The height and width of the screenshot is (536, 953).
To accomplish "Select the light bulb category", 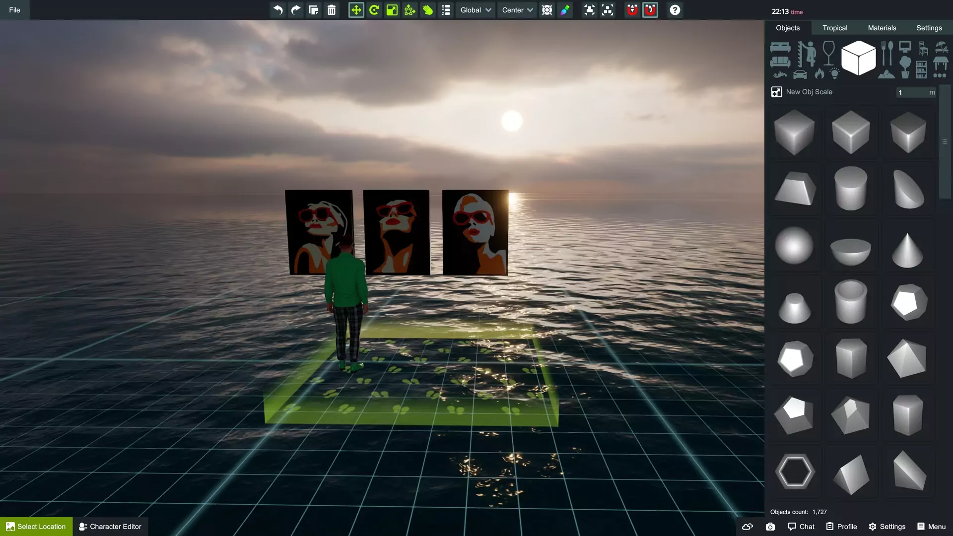I will pyautogui.click(x=834, y=73).
